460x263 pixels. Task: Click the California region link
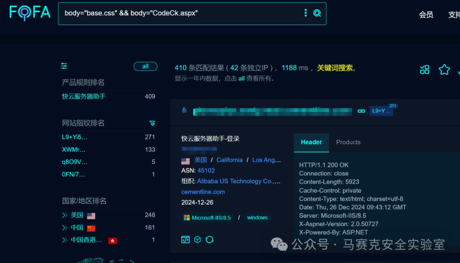point(230,160)
